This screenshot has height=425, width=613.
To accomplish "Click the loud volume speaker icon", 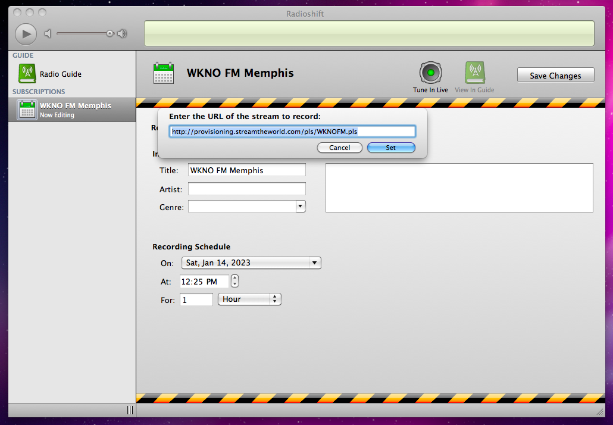I will point(122,33).
